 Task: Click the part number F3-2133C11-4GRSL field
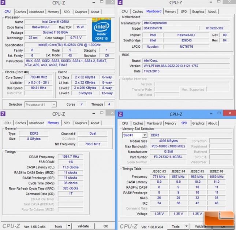coord(168,157)
